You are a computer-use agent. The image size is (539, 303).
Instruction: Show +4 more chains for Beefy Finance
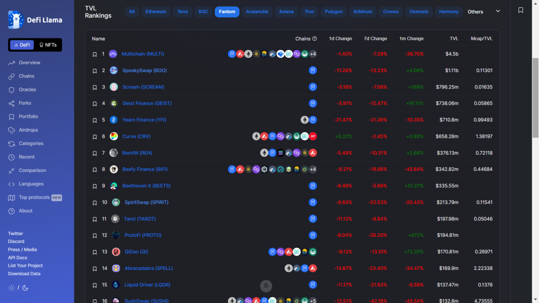coord(313,169)
